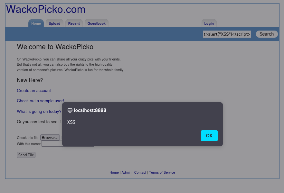Open the footer Home link
The width and height of the screenshot is (284, 193).
[x=114, y=172]
